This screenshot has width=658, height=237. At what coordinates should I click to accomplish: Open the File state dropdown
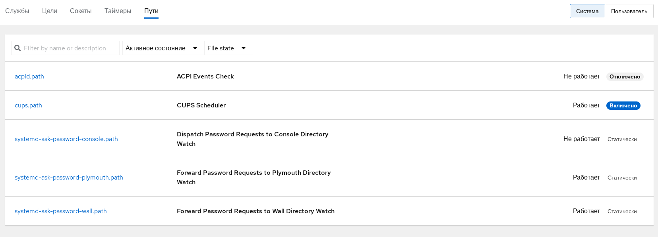click(x=227, y=48)
